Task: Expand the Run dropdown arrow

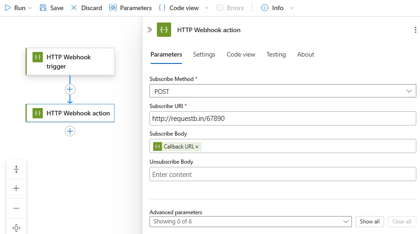Action: (x=30, y=8)
